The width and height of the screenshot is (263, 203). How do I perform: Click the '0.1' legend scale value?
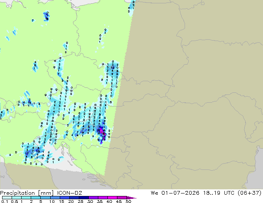click(5, 201)
